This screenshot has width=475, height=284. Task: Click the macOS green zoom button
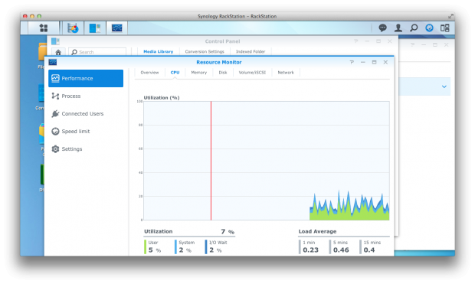pyautogui.click(x=39, y=16)
